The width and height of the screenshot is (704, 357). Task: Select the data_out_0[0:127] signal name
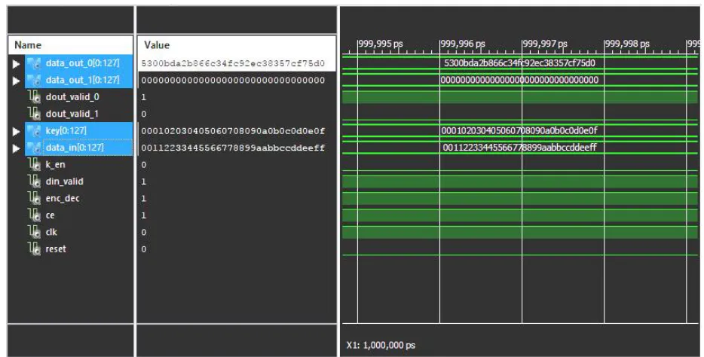point(83,63)
